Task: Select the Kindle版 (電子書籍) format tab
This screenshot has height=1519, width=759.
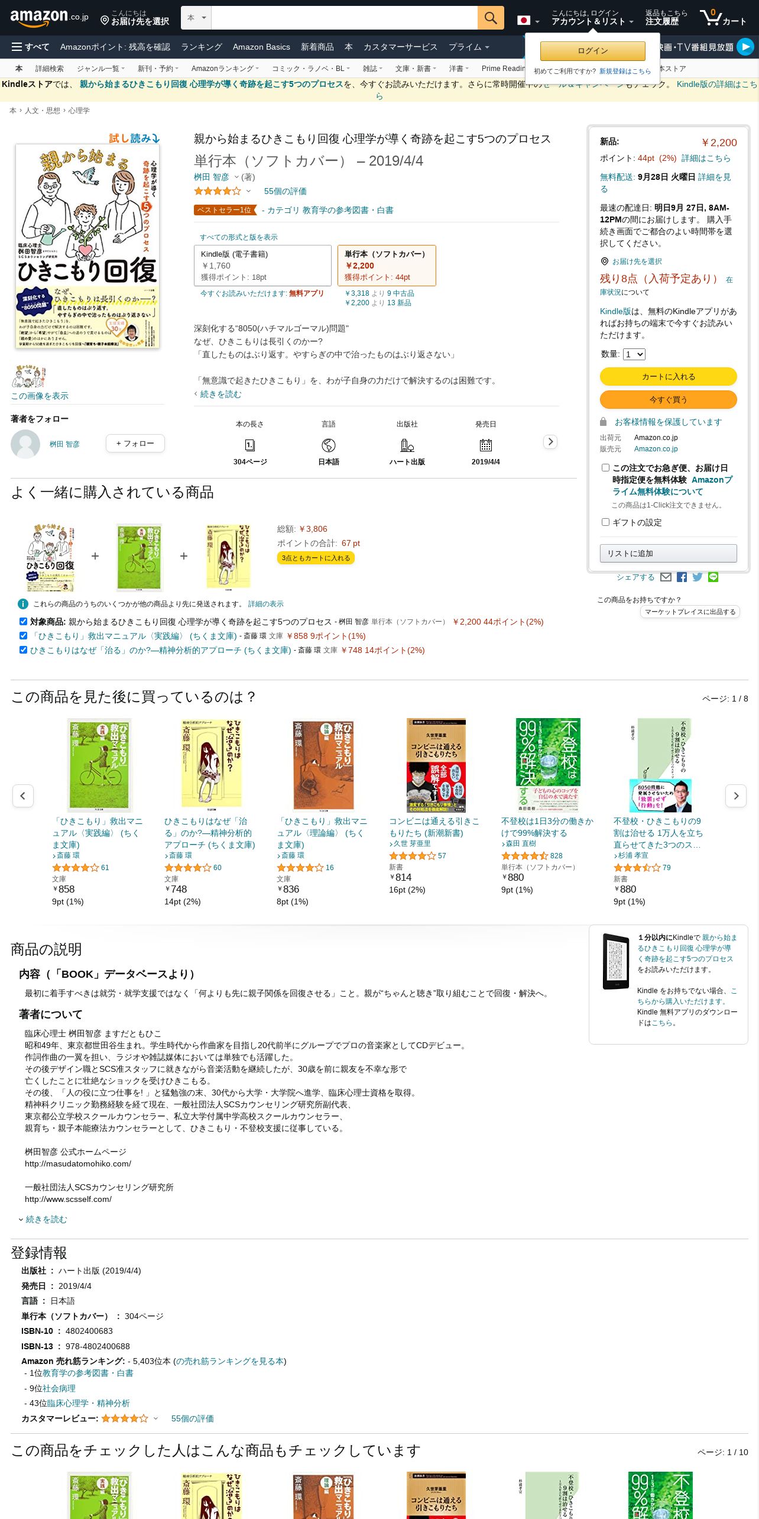Action: (262, 266)
